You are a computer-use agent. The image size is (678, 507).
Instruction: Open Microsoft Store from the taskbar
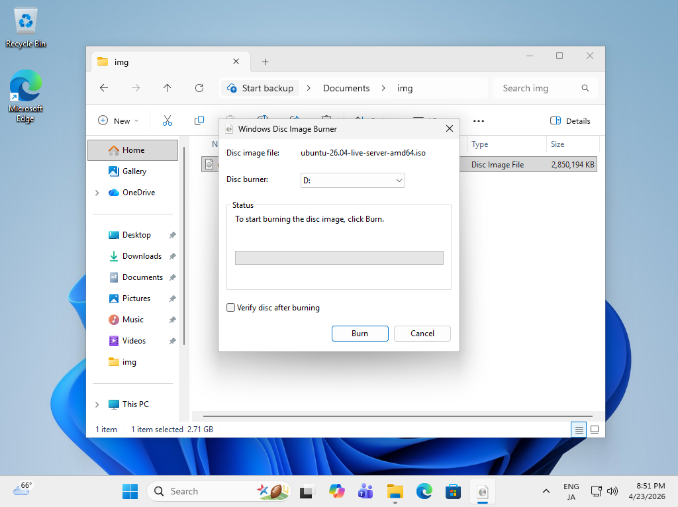(453, 491)
